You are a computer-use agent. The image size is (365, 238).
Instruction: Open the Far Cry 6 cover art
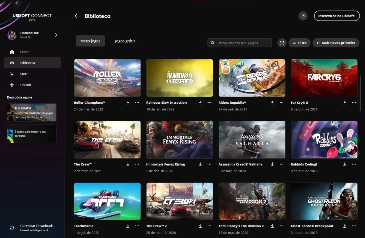[x=324, y=78]
